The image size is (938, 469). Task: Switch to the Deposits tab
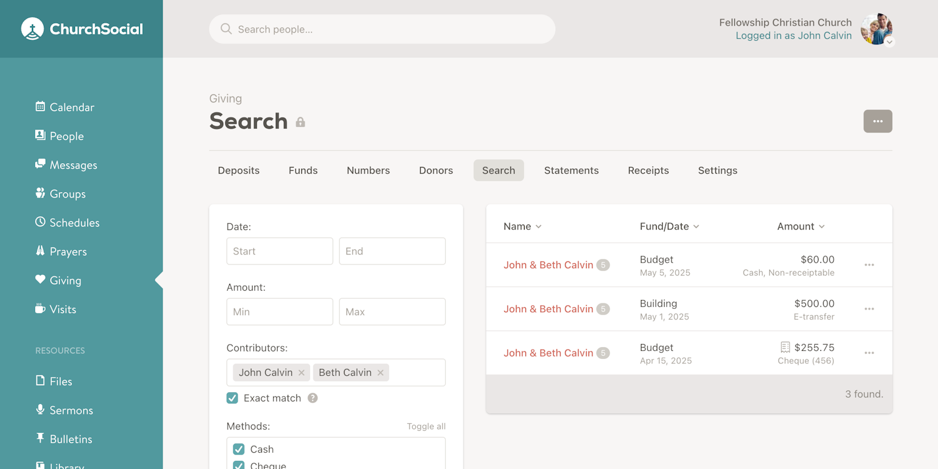pyautogui.click(x=238, y=170)
